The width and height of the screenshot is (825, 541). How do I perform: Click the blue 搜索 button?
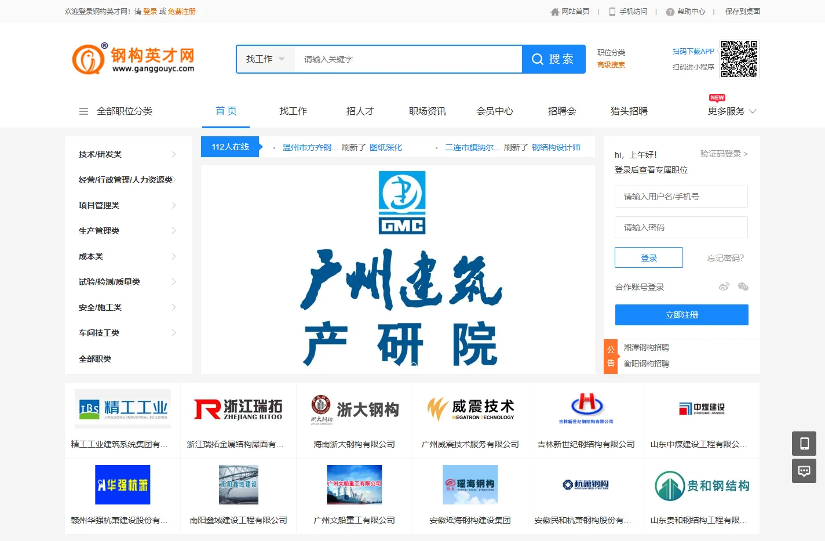(554, 59)
